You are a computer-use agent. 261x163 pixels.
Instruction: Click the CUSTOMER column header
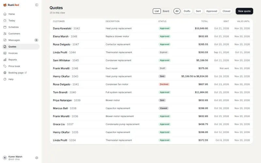click(59, 21)
